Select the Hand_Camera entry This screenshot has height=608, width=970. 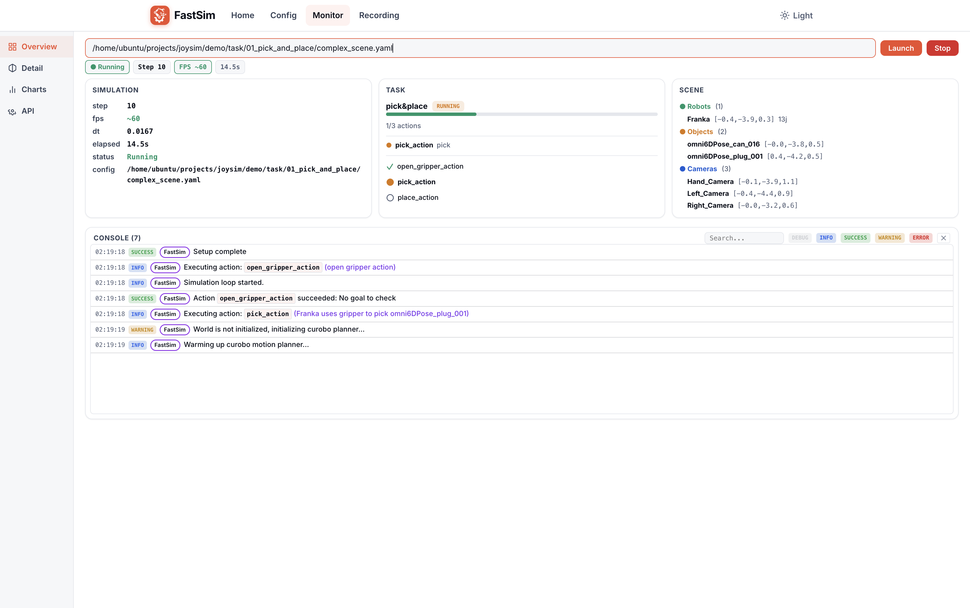[x=742, y=181]
